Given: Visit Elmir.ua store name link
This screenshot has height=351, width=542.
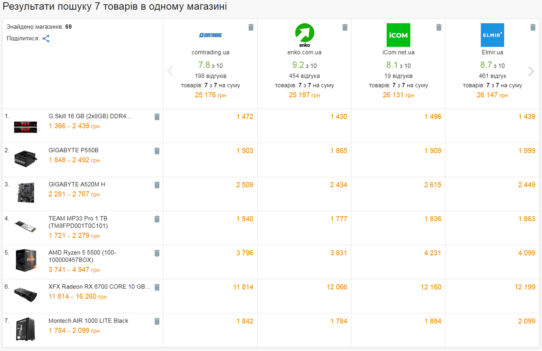Looking at the screenshot, I should click(x=492, y=52).
